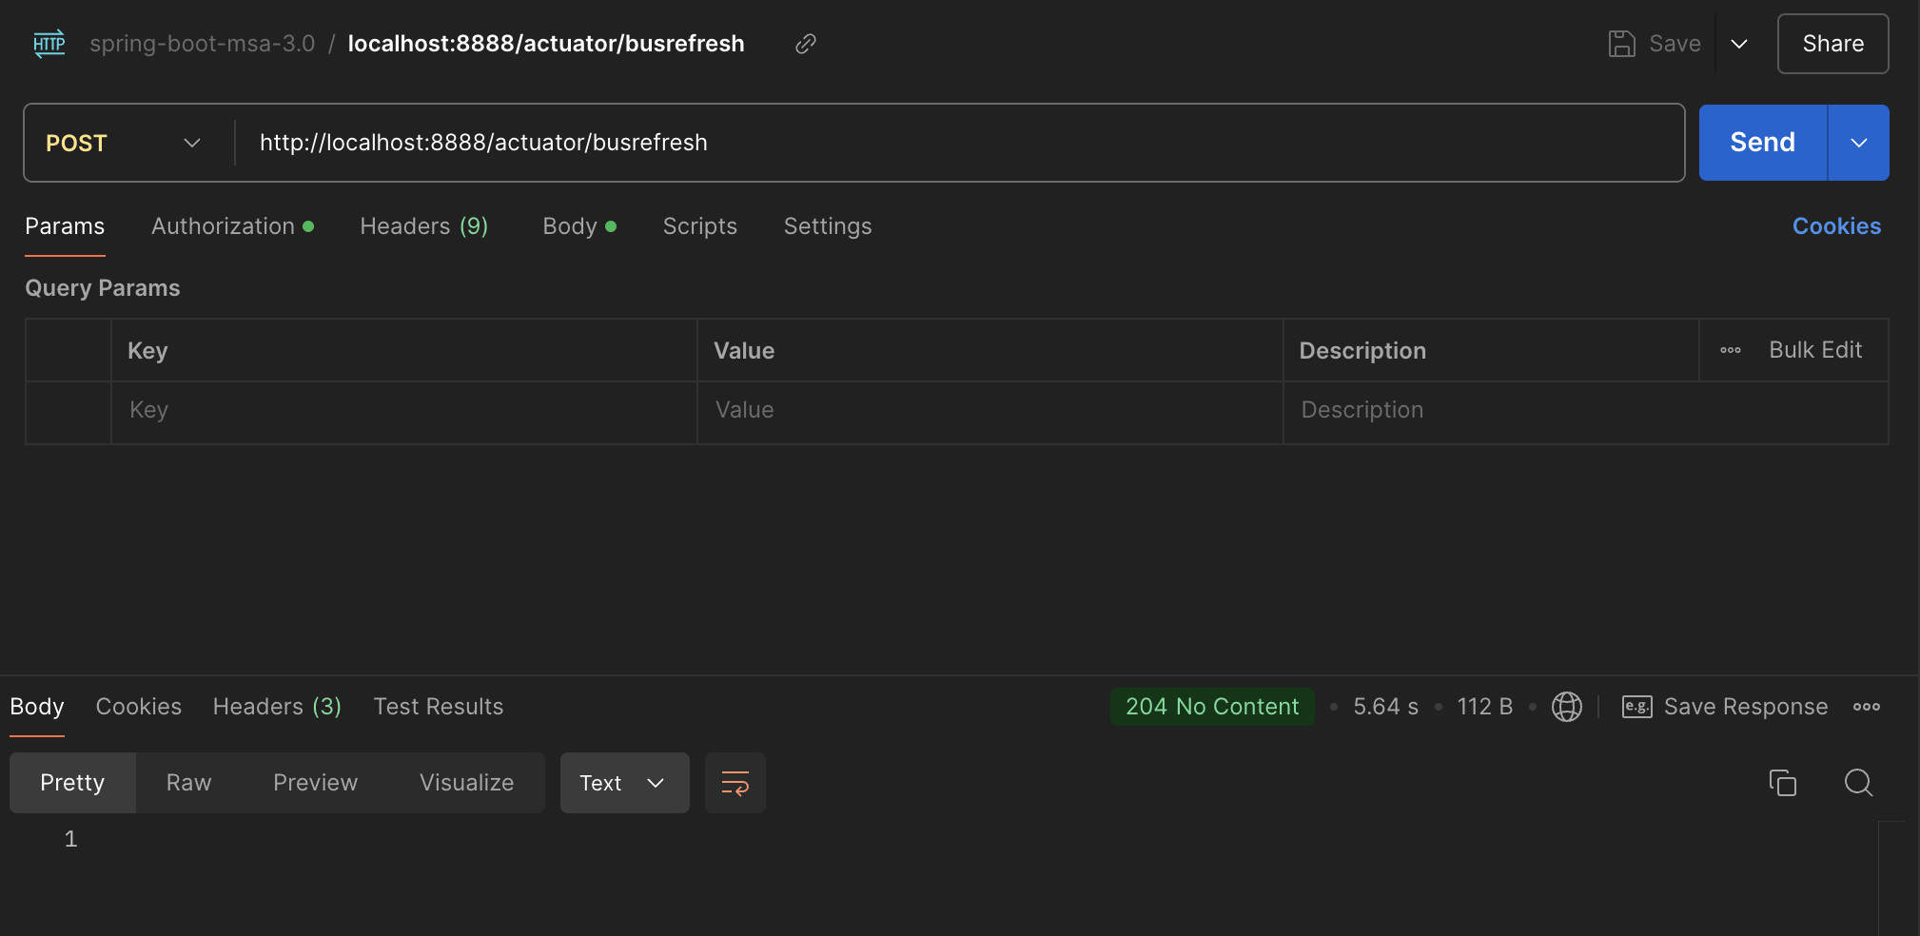Copy the response body with copy icon
Screen dimensions: 1920x936
pyautogui.click(x=1782, y=783)
